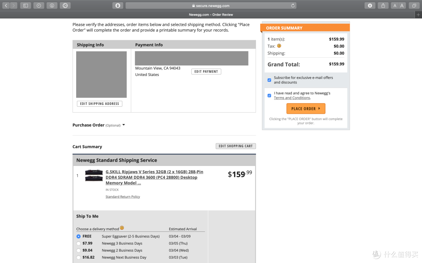
Task: Click the 03/04 - 03/09 estimated arrival text
Action: (179, 237)
